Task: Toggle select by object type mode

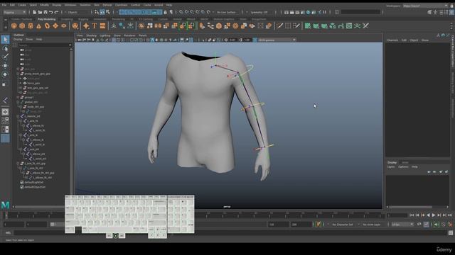Action: (x=102, y=12)
